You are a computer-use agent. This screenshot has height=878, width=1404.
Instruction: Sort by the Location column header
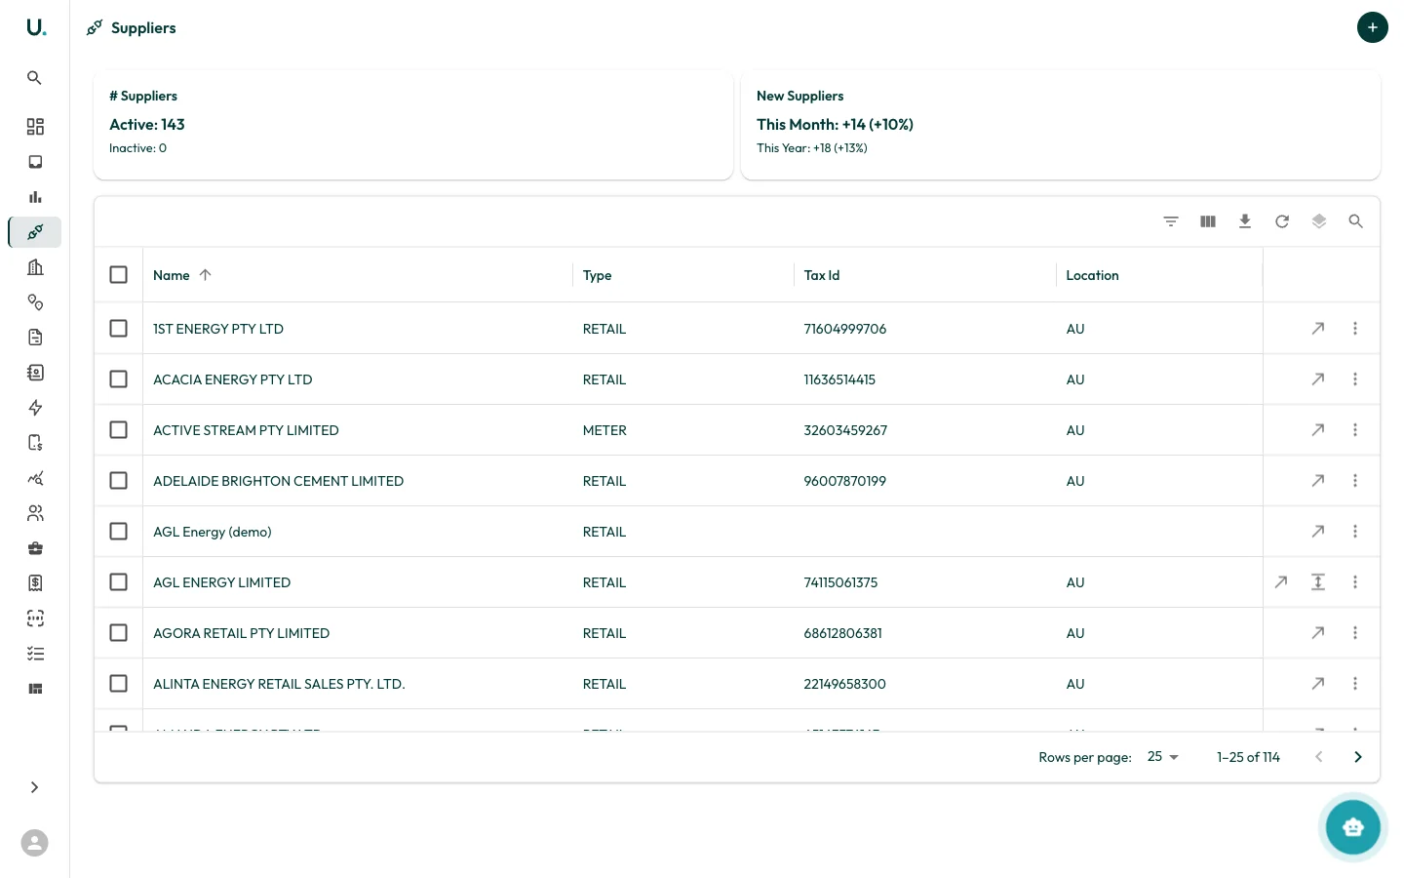pyautogui.click(x=1092, y=275)
